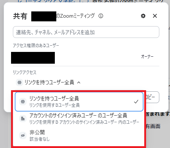
Task: Click globe icon in リンクを持つユーザー全員 option
Action: point(23,102)
